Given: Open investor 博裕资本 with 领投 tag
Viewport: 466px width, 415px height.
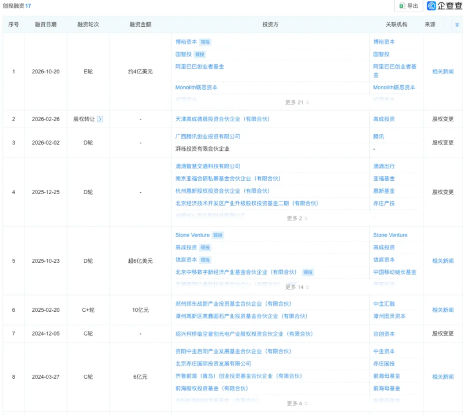Looking at the screenshot, I should (186, 42).
